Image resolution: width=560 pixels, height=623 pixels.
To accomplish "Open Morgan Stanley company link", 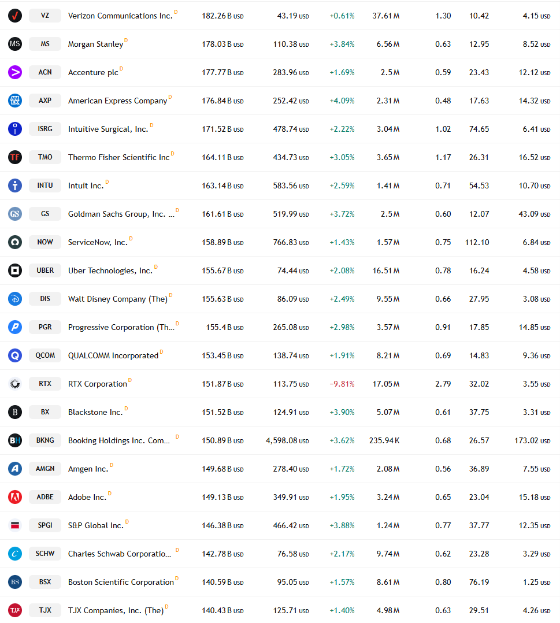I will coord(95,44).
